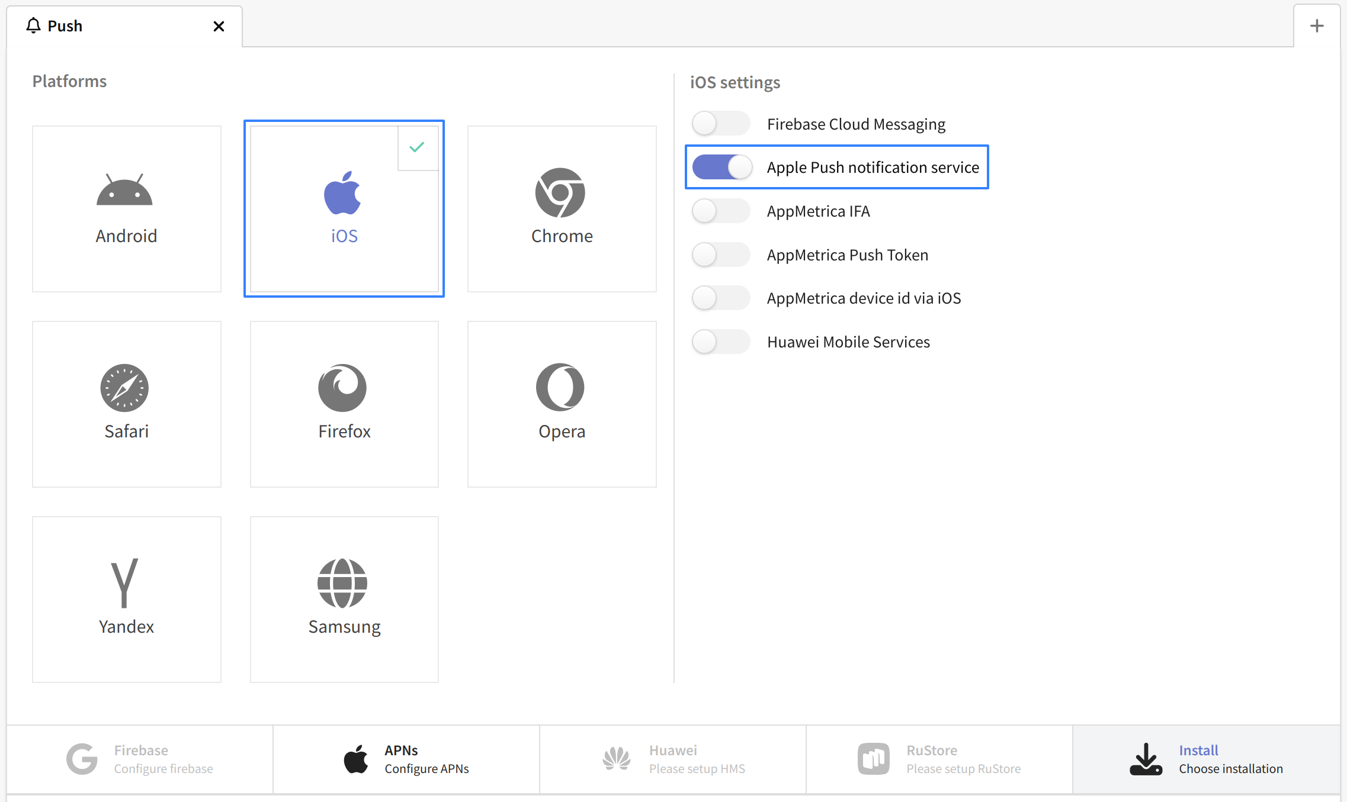This screenshot has height=802, width=1347.
Task: Click the Firefox label text
Action: pyautogui.click(x=344, y=431)
